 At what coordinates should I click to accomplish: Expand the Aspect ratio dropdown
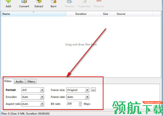[x=33, y=104]
